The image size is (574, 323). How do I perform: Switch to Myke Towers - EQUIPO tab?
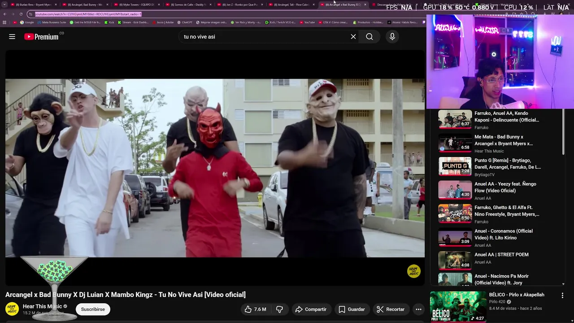136,4
